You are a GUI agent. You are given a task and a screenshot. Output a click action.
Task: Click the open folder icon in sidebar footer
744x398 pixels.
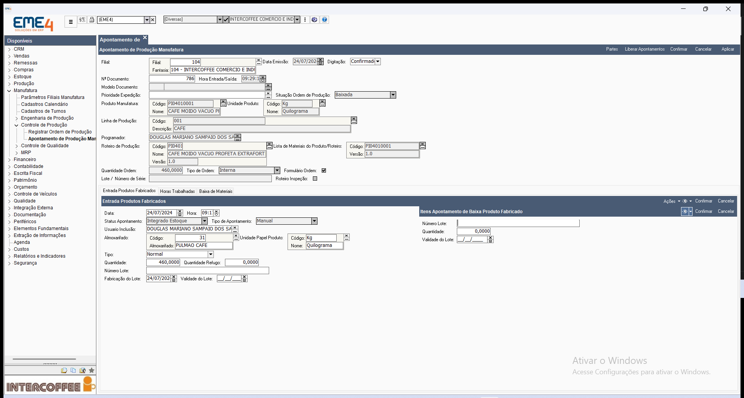click(64, 370)
